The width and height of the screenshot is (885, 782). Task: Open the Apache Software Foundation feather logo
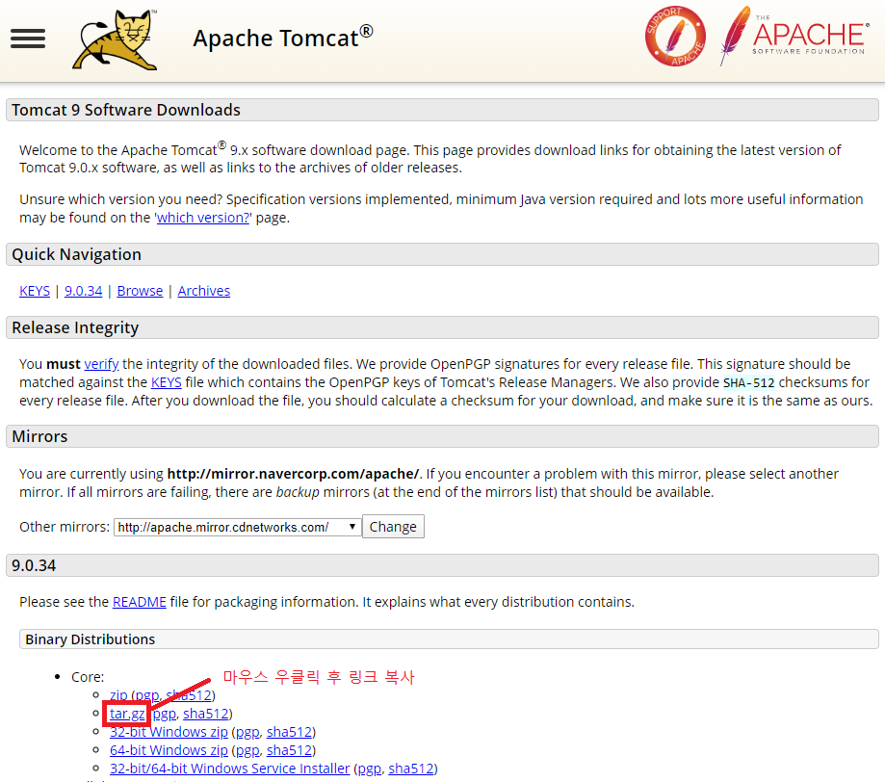pyautogui.click(x=794, y=37)
